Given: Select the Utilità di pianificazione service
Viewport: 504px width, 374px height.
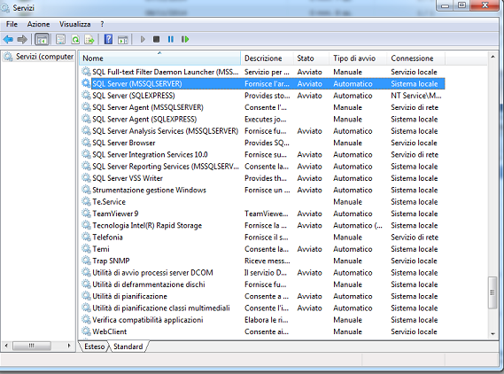Looking at the screenshot, I should click(x=262, y=297).
